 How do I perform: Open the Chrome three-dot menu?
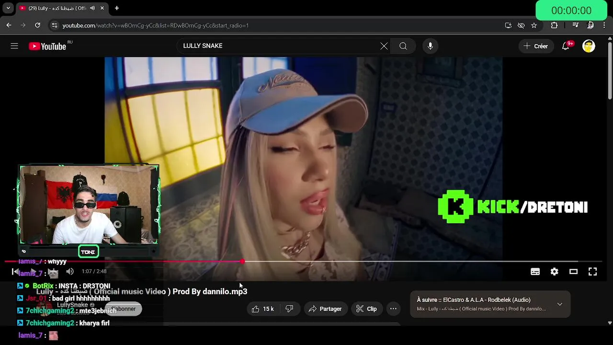point(605,25)
